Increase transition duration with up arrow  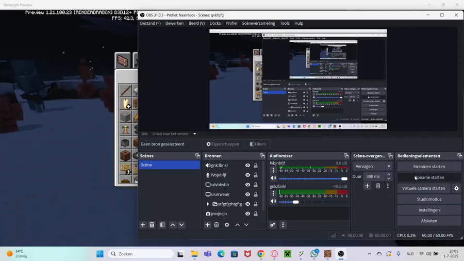coord(389,174)
